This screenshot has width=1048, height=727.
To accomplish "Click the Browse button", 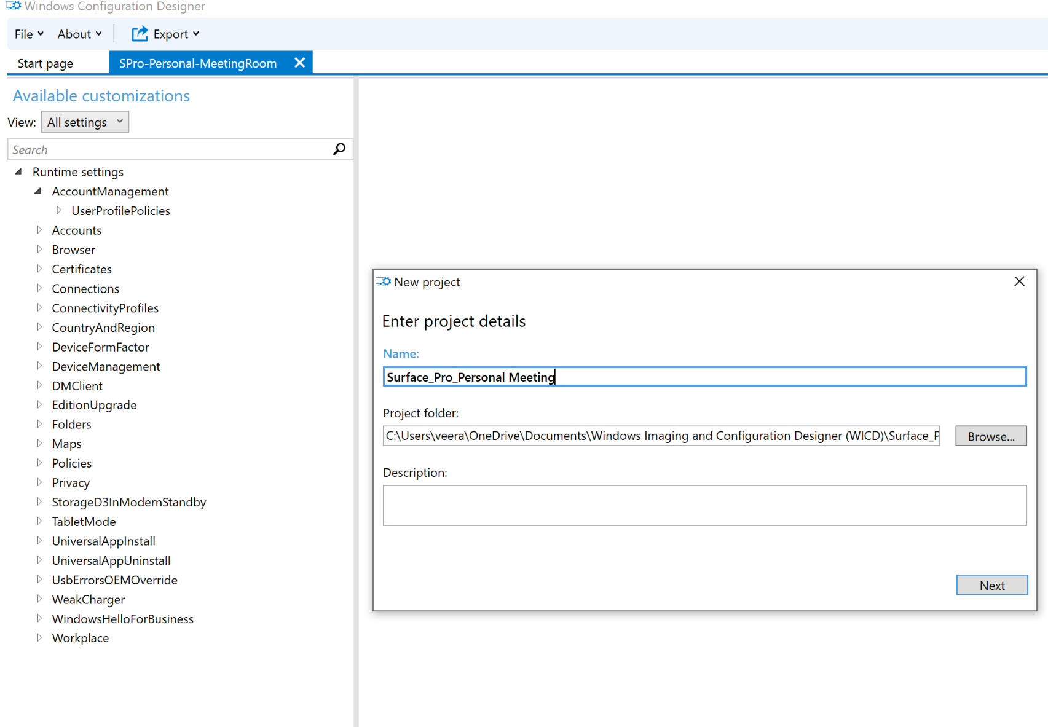I will tap(990, 436).
